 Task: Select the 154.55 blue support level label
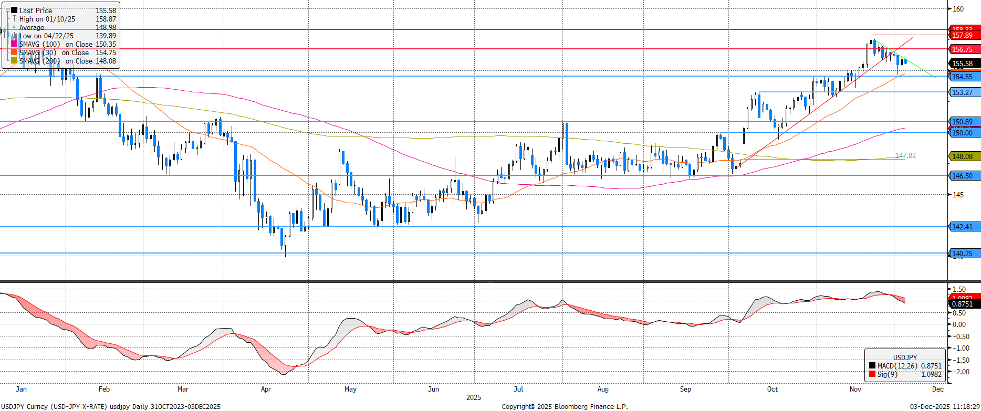964,77
